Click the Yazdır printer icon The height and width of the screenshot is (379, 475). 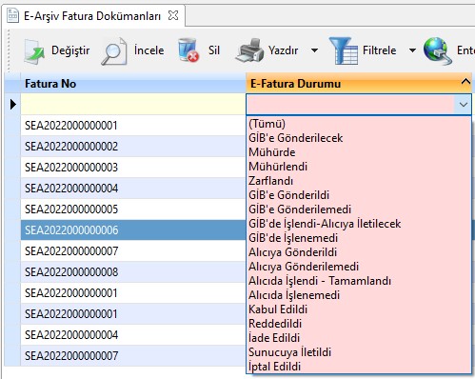pyautogui.click(x=249, y=50)
